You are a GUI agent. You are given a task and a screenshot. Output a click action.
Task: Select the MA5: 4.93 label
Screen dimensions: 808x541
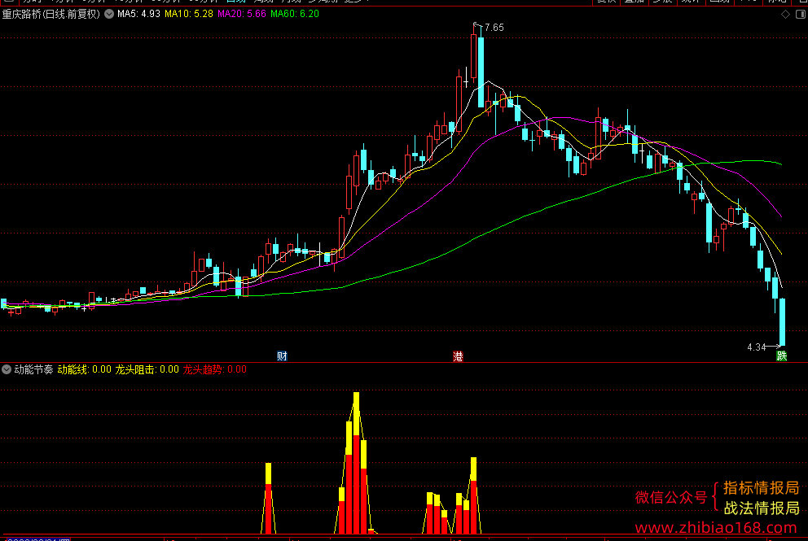pyautogui.click(x=138, y=14)
